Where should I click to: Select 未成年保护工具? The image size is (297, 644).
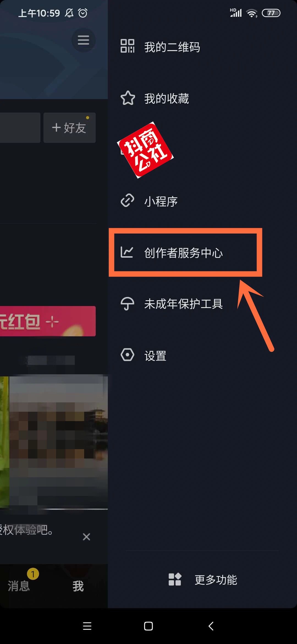(183, 304)
